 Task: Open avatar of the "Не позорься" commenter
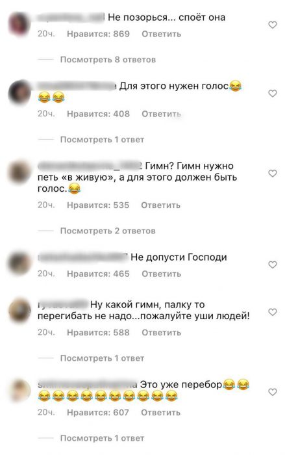coord(19,24)
